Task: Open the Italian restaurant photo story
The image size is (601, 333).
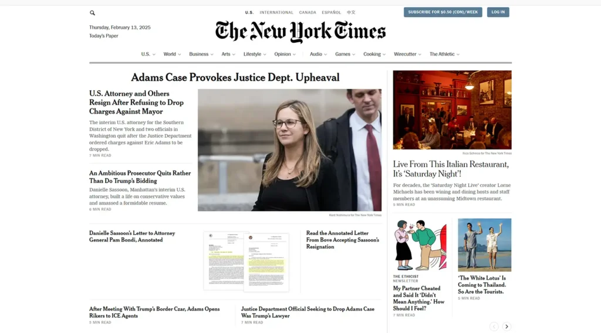Action: coord(452,110)
